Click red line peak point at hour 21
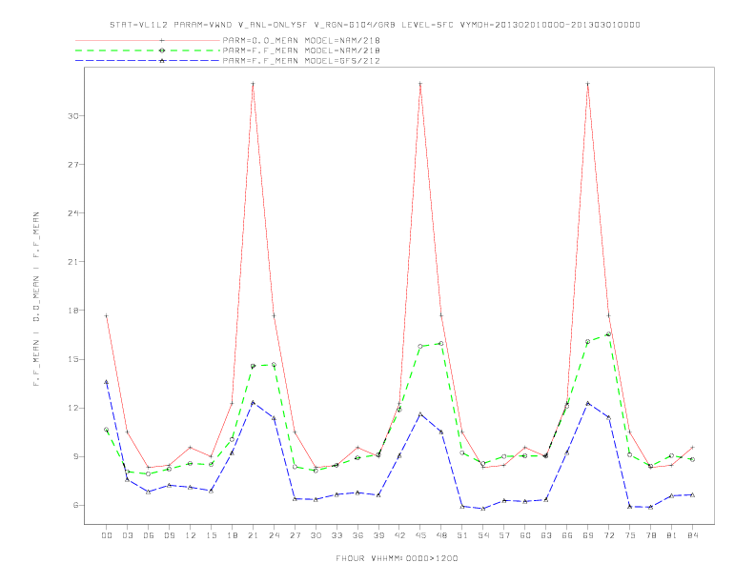 [x=253, y=84]
